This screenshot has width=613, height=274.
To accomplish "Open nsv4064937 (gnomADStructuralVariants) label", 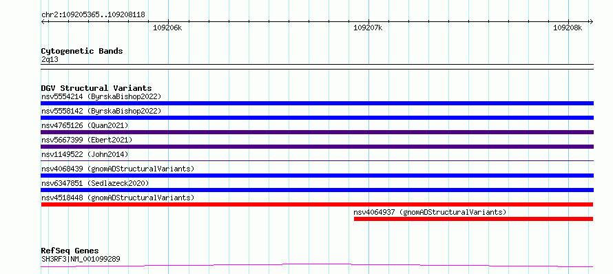I will point(430,212).
